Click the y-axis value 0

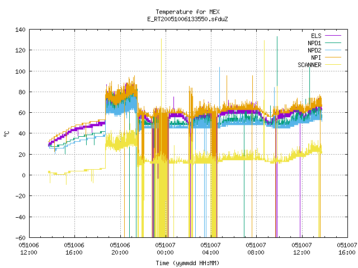(x=23, y=175)
